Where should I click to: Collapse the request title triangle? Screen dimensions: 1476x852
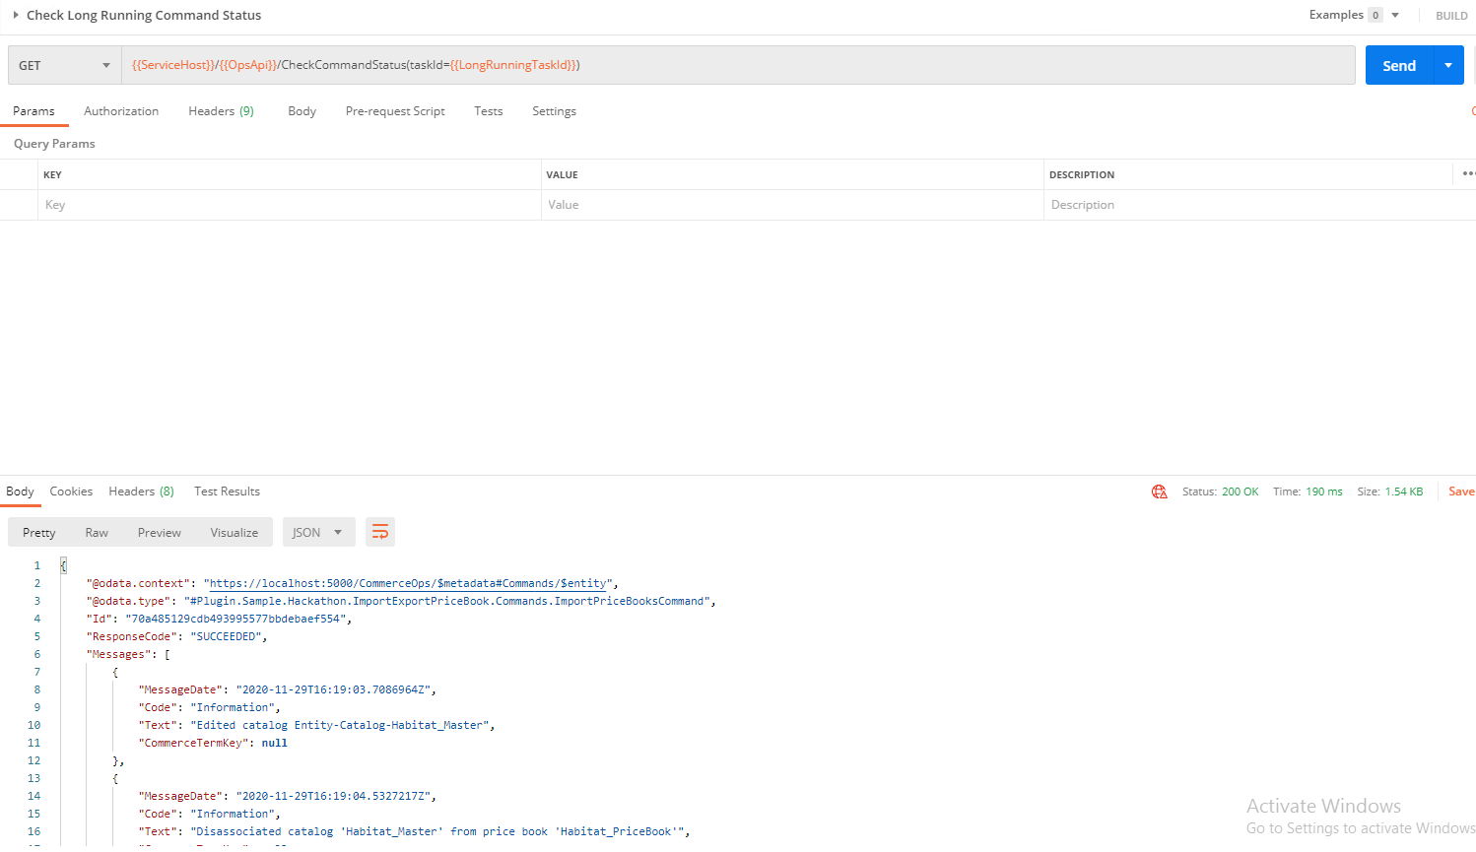(x=16, y=15)
